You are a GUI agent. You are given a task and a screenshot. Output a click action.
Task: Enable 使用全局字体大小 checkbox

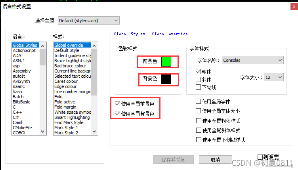(198, 111)
